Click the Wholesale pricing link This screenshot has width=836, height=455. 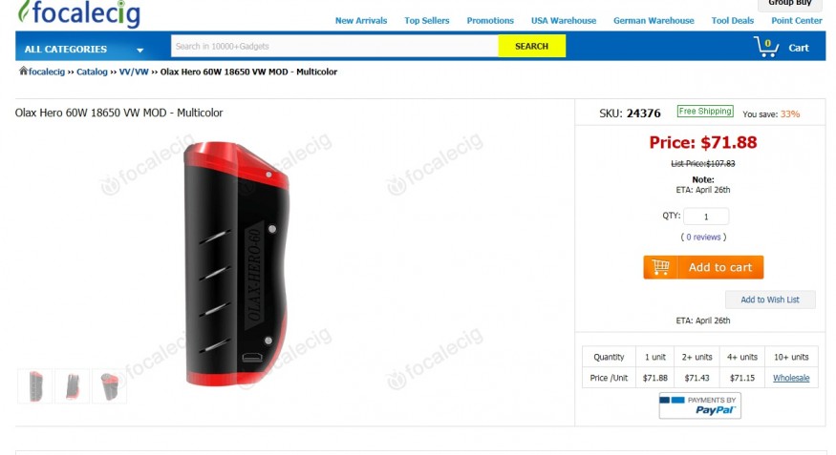pyautogui.click(x=791, y=378)
